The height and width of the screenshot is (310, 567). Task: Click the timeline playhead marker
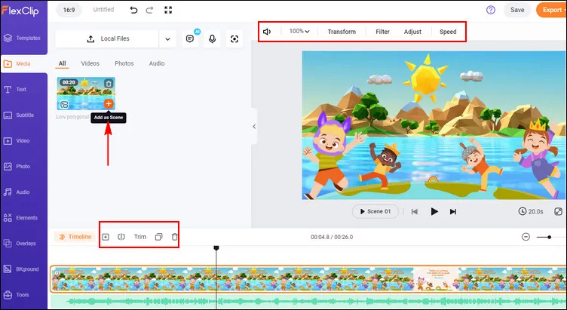(x=216, y=248)
